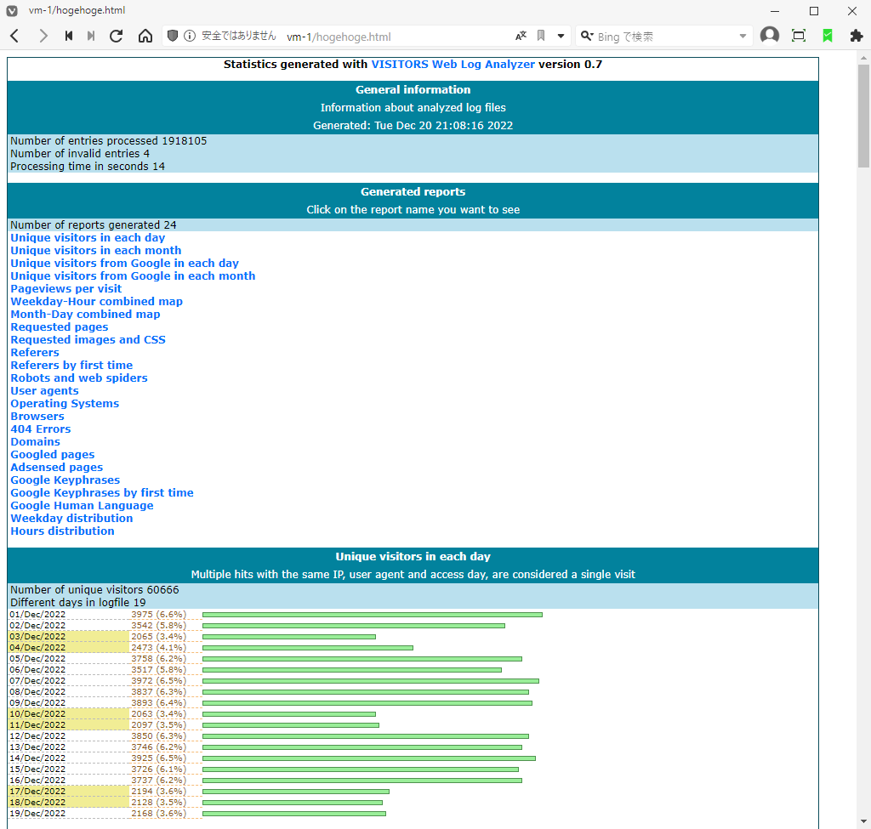Screen dimensions: 871x829
Task: Click the 10/Dec/2022 highlighted date
Action: click(37, 714)
